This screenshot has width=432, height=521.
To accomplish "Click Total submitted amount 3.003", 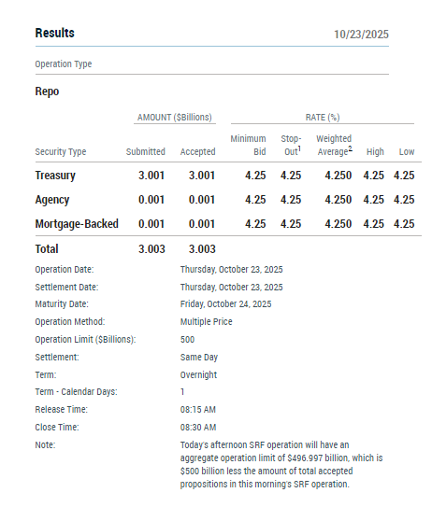I will pos(151,249).
